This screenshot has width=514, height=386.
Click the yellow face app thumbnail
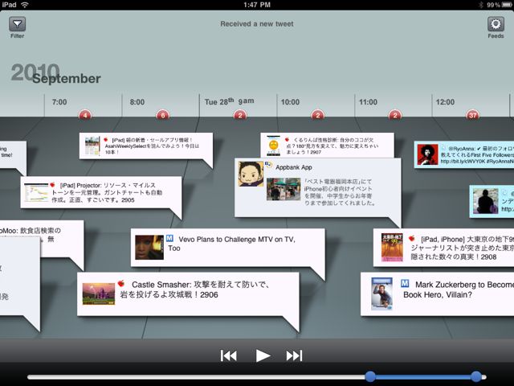pos(273,146)
